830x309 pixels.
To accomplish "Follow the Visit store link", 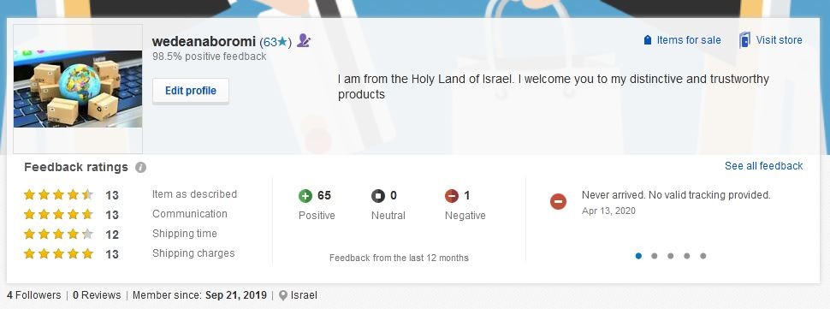I will [779, 40].
